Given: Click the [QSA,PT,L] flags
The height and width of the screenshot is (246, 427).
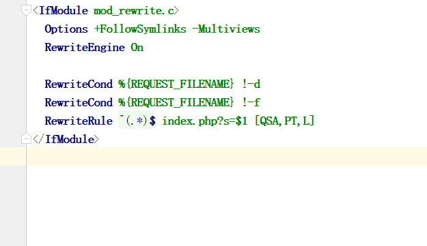Looking at the screenshot, I should coord(284,121).
